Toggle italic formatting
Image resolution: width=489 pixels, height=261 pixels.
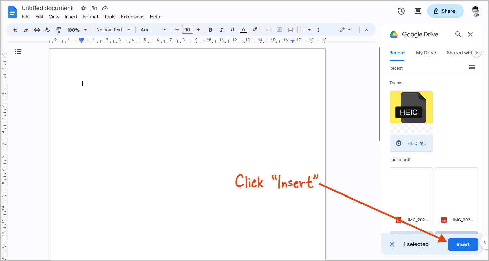pyautogui.click(x=221, y=30)
